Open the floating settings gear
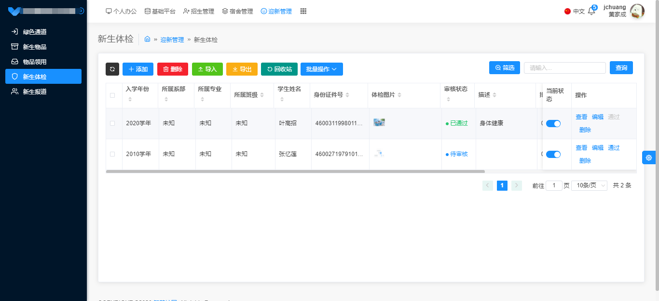The height and width of the screenshot is (301, 659). pos(649,157)
